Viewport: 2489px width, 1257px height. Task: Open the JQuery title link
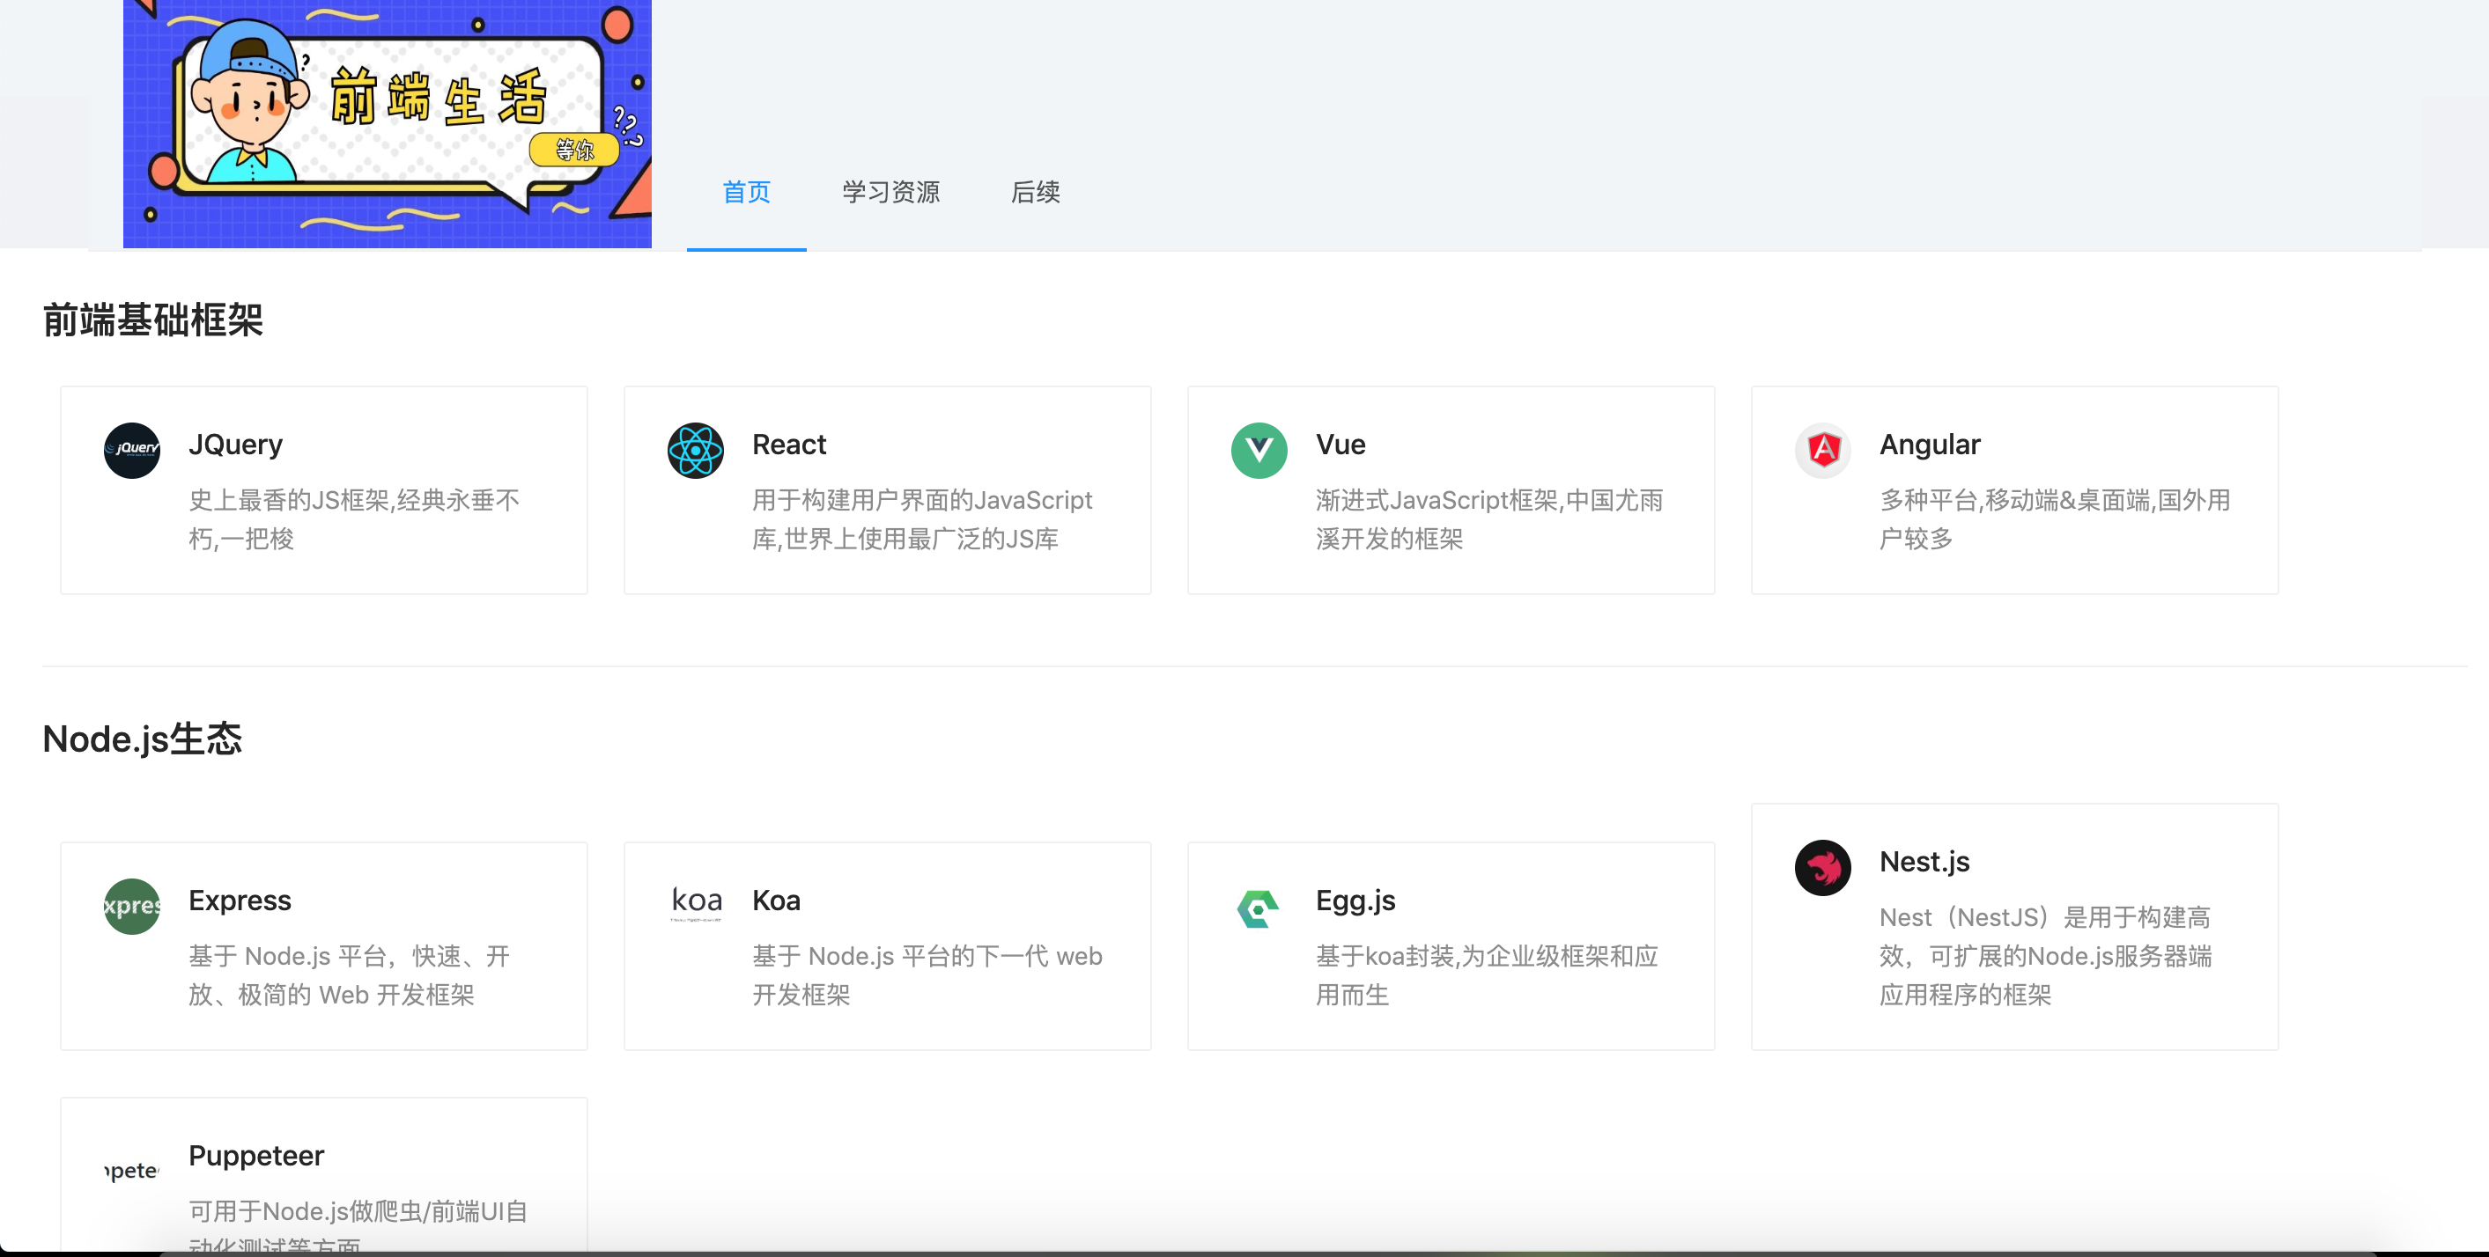pos(235,445)
